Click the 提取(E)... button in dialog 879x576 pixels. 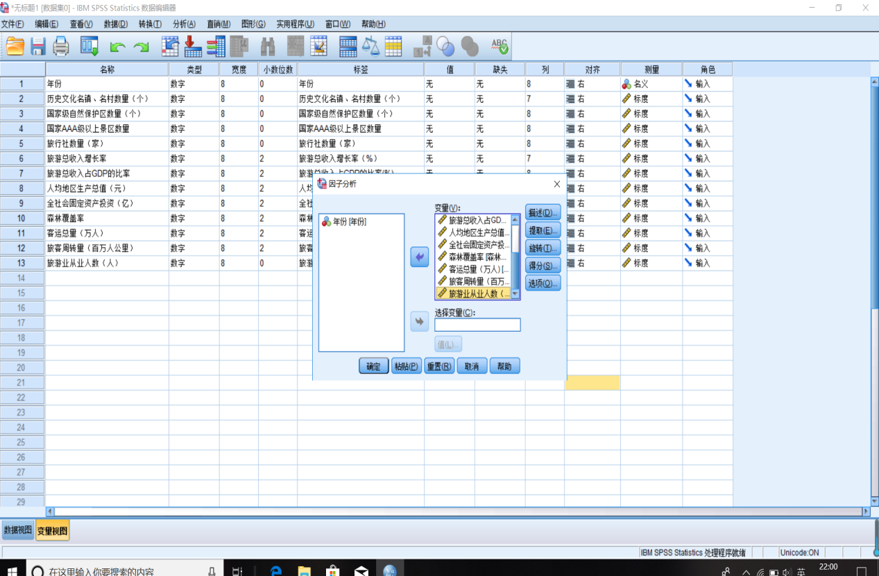pyautogui.click(x=543, y=230)
